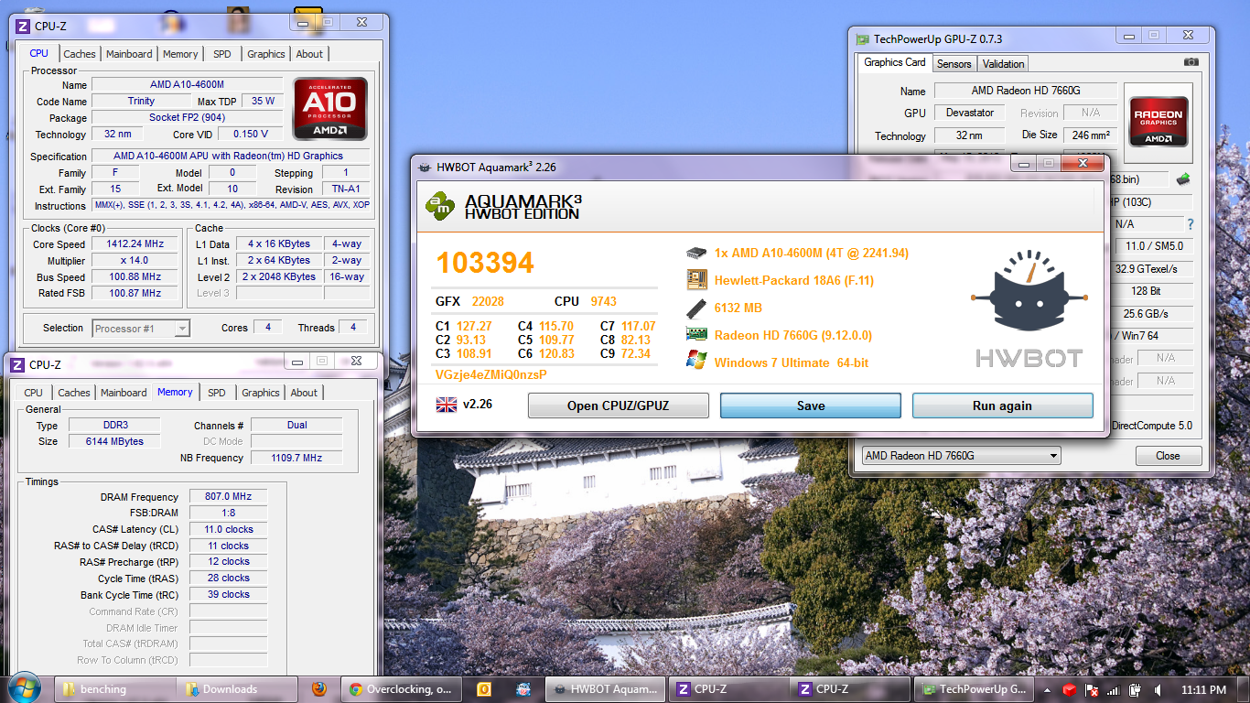Click the AMD A10 processor logo

pyautogui.click(x=330, y=108)
